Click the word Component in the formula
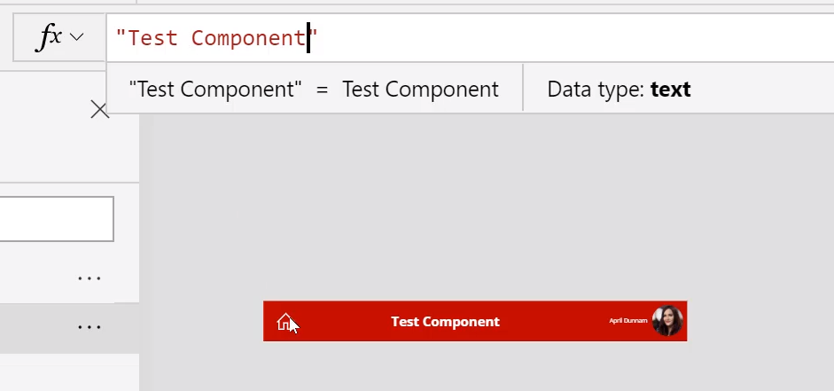834x391 pixels. click(x=249, y=38)
